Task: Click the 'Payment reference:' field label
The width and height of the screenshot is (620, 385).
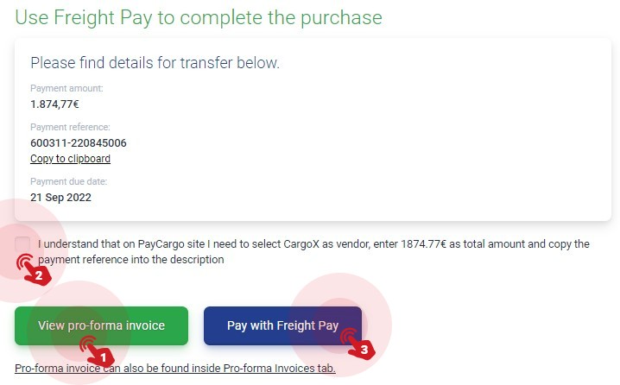Action: [71, 127]
